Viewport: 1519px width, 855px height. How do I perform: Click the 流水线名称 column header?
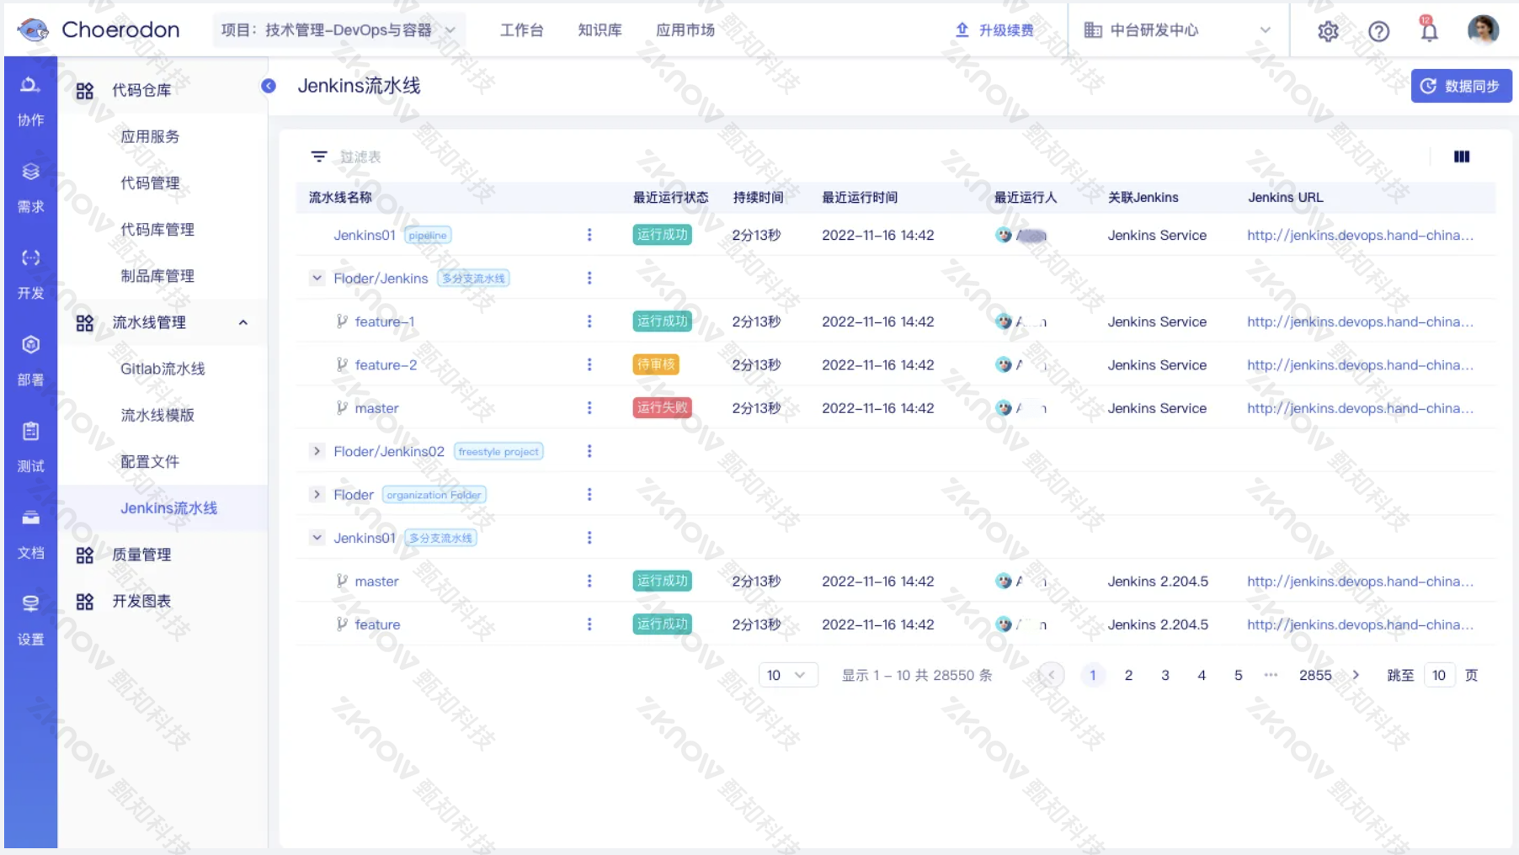click(340, 197)
